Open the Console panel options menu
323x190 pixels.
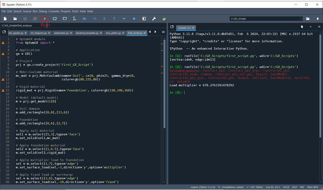pos(319,27)
